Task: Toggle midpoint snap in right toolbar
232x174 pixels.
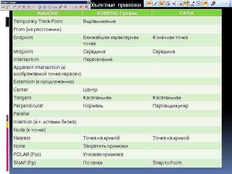Action: pos(156,4)
